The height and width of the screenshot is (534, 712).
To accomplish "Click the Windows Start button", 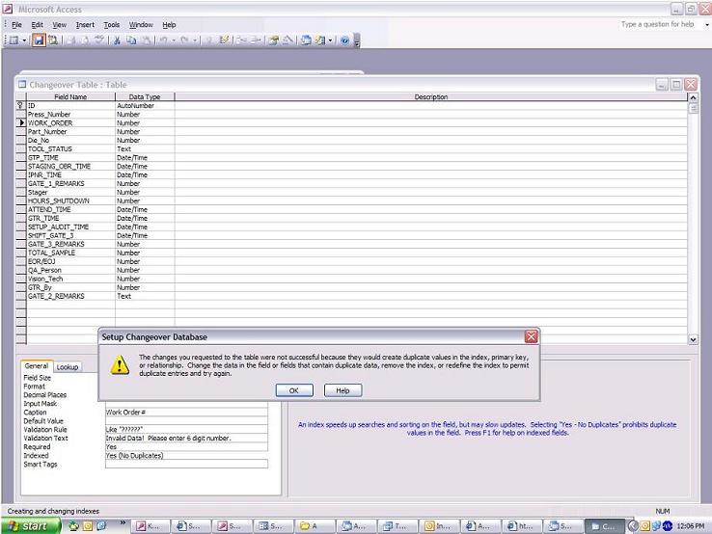I will [x=28, y=526].
